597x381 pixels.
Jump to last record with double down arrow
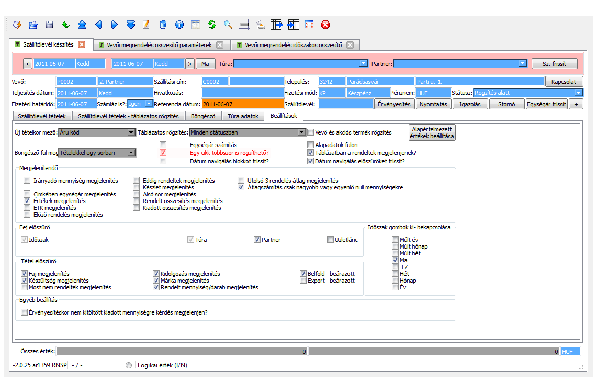coord(131,25)
